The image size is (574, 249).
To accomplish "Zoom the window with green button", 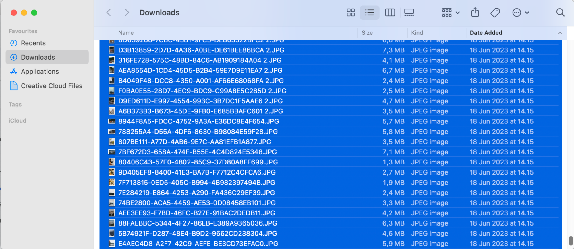I will [34, 13].
